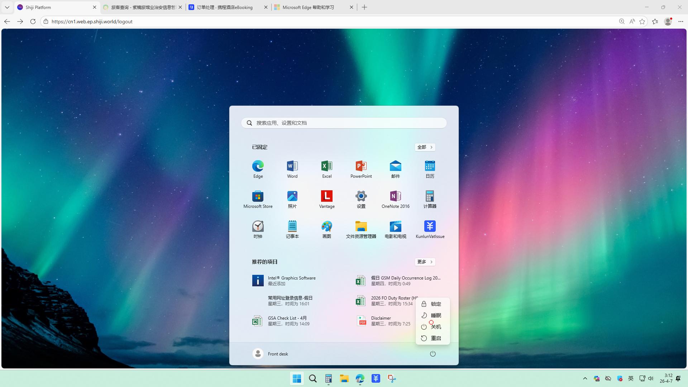The height and width of the screenshot is (387, 688).
Task: Toggle the input language indicator 英
Action: pyautogui.click(x=631, y=378)
